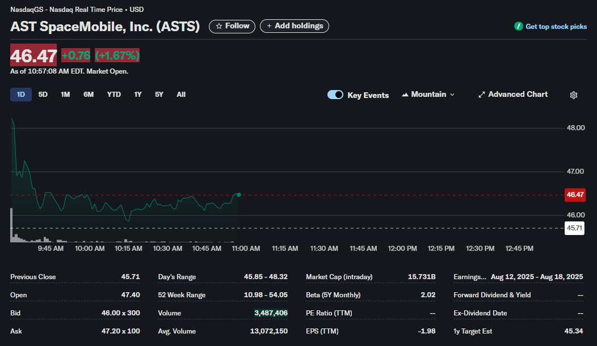597x346 pixels.
Task: Click the Day's Range label
Action: tap(177, 277)
